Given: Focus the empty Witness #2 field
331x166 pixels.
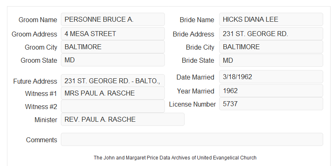Looking at the screenshot, I should click(x=113, y=106).
